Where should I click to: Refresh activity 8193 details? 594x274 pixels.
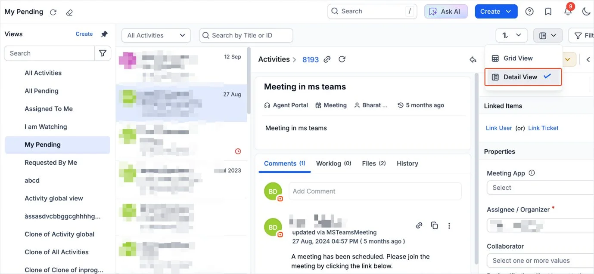[x=342, y=59]
